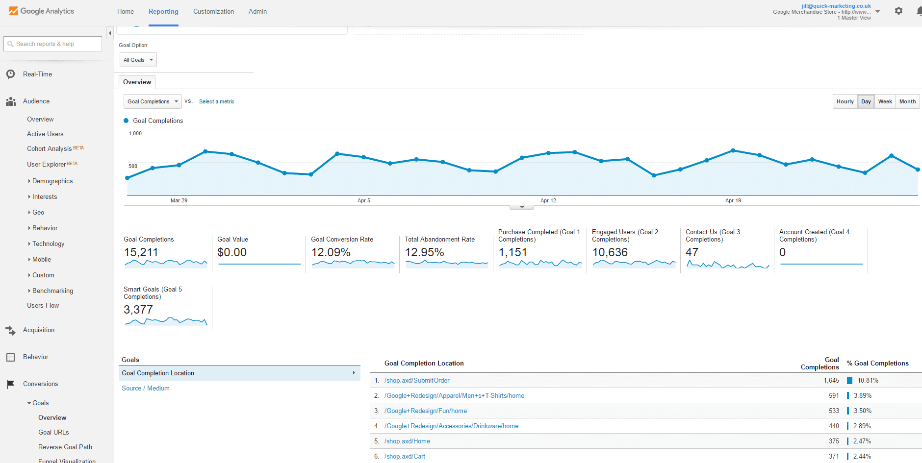View goals by Source / Medium
The image size is (922, 463).
click(145, 388)
